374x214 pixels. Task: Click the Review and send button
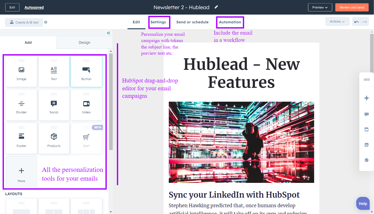[x=352, y=7]
